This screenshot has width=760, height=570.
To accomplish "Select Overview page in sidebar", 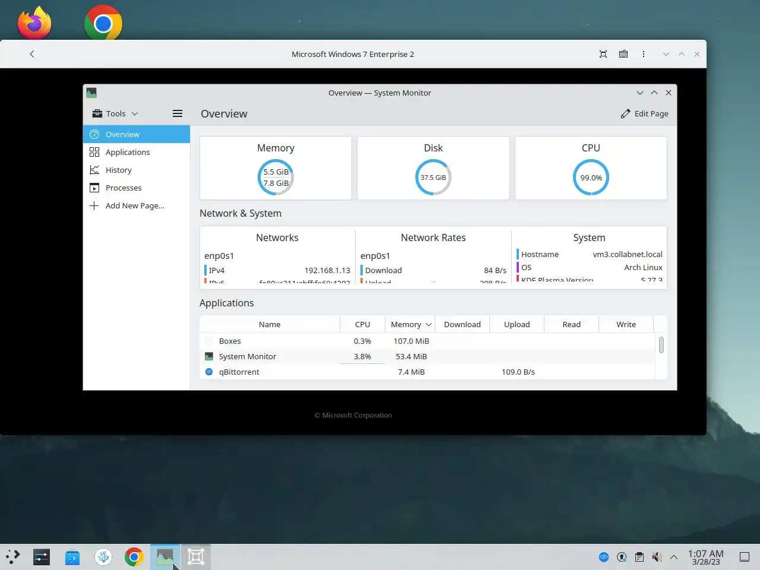I will point(137,134).
